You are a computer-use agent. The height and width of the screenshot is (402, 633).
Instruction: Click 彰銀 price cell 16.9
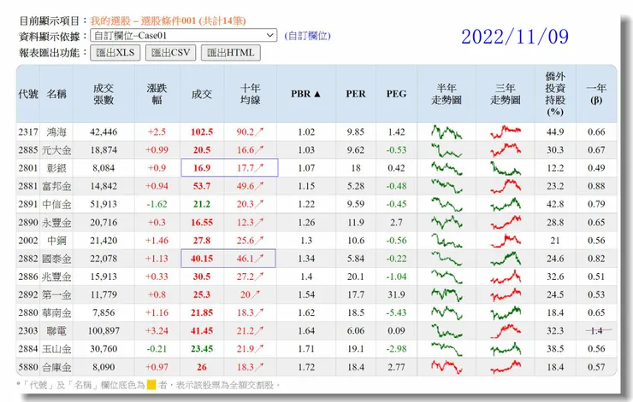click(202, 168)
